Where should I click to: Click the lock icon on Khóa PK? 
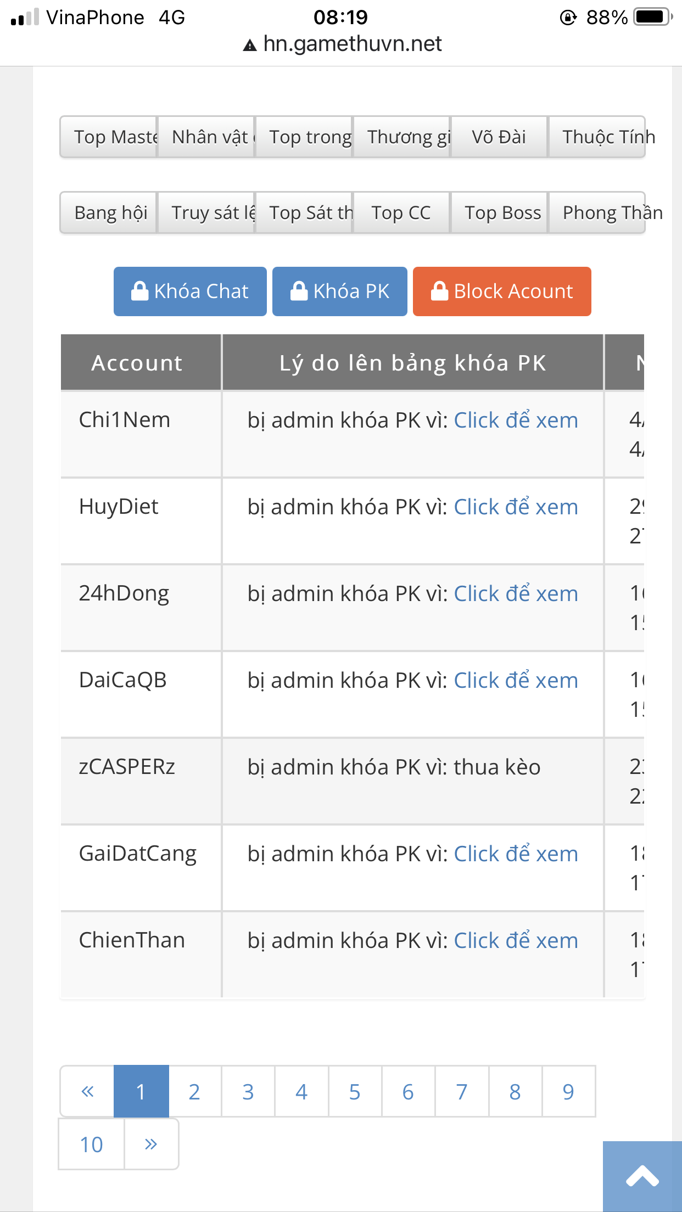(x=299, y=291)
